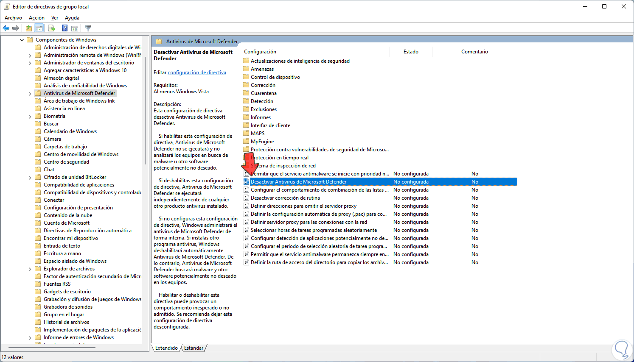This screenshot has height=362, width=634.
Task: Go back with the toolbar back arrow
Action: (x=6, y=28)
